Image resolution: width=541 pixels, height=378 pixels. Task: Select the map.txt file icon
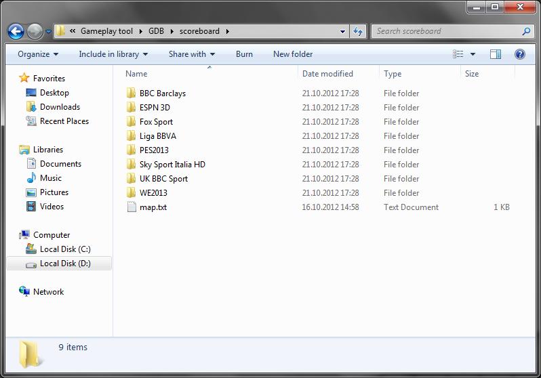[132, 207]
